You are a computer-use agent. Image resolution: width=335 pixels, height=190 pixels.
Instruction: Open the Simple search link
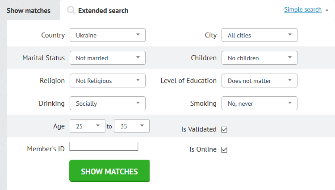tap(303, 10)
